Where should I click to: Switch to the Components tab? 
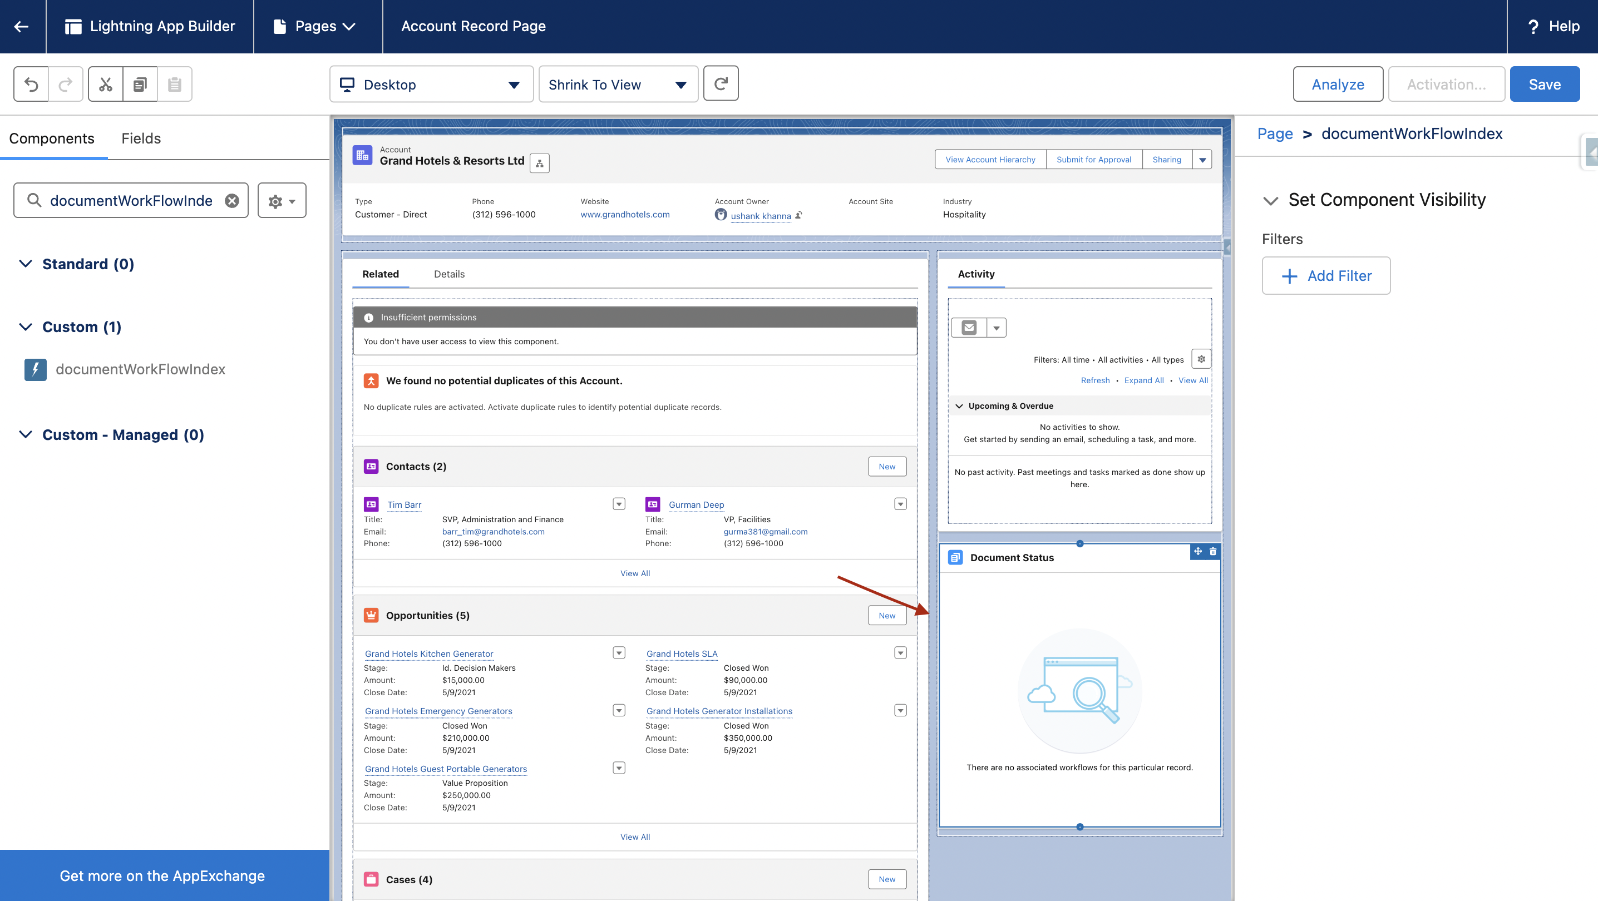52,138
